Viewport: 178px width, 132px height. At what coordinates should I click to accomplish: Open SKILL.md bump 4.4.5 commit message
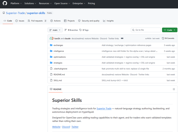coord(115,80)
